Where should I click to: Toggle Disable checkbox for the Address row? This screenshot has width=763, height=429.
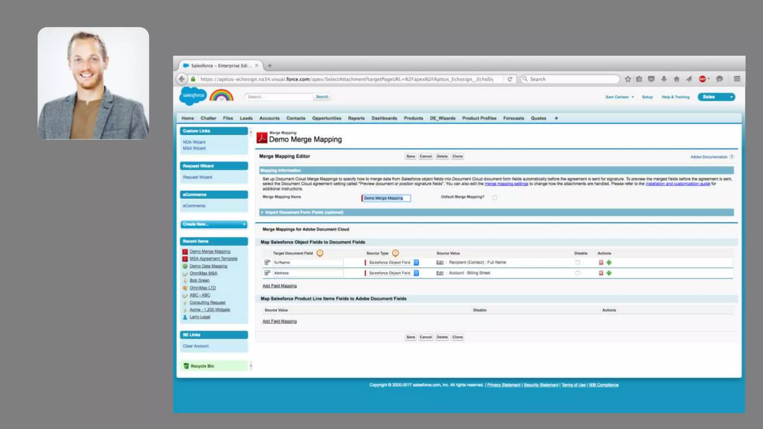point(577,273)
